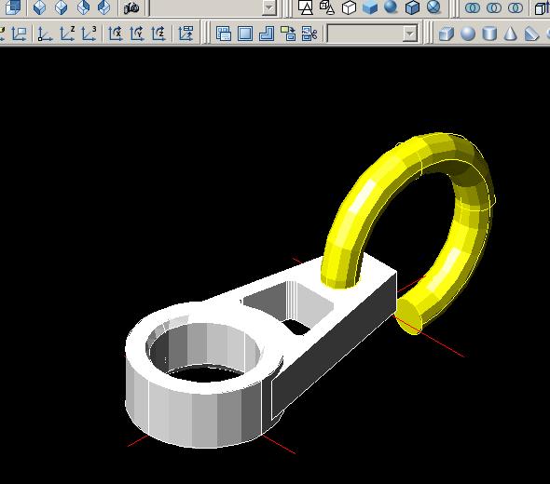Apply Gouraud Shaded with edges on

point(433,7)
